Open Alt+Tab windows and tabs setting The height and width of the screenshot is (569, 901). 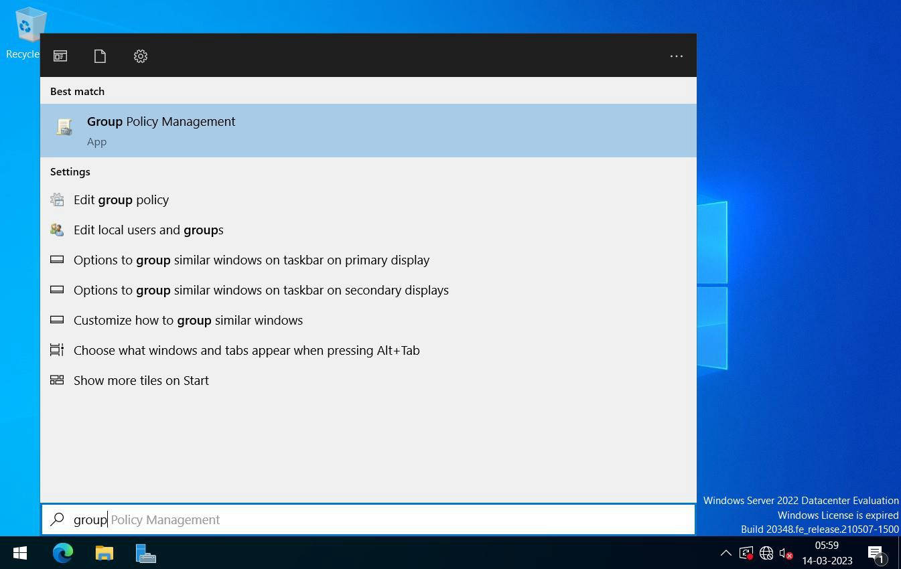(368, 350)
